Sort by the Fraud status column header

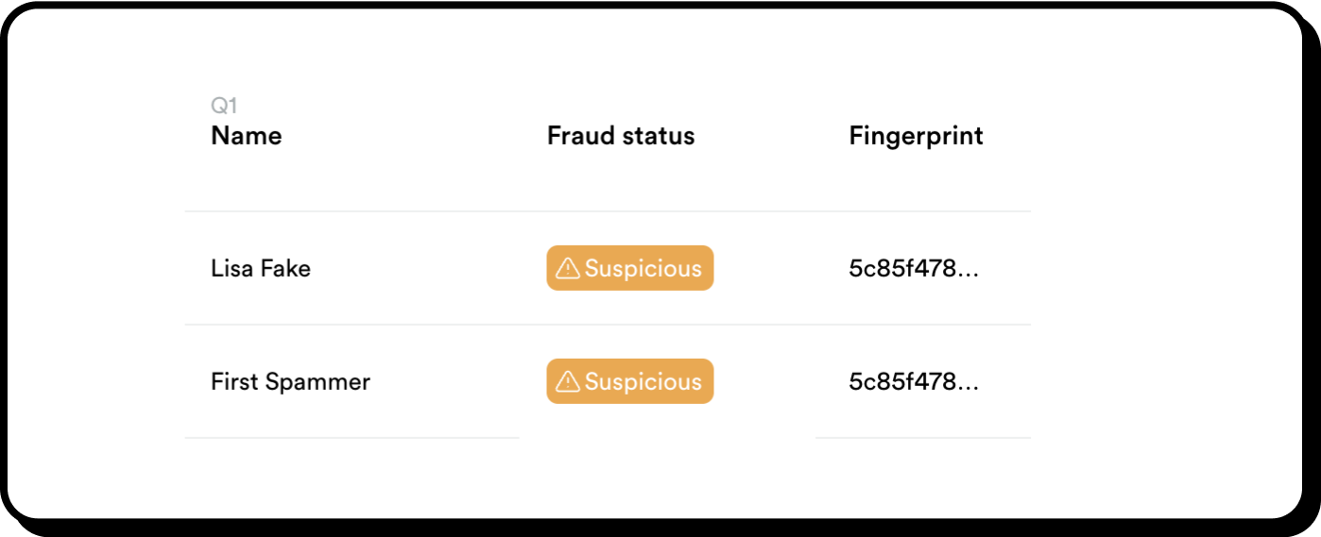click(621, 136)
